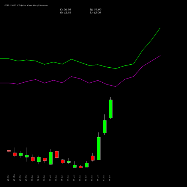The height and width of the screenshot is (187, 187).
Task: Select the 27 May date label
Action: click(20, 178)
